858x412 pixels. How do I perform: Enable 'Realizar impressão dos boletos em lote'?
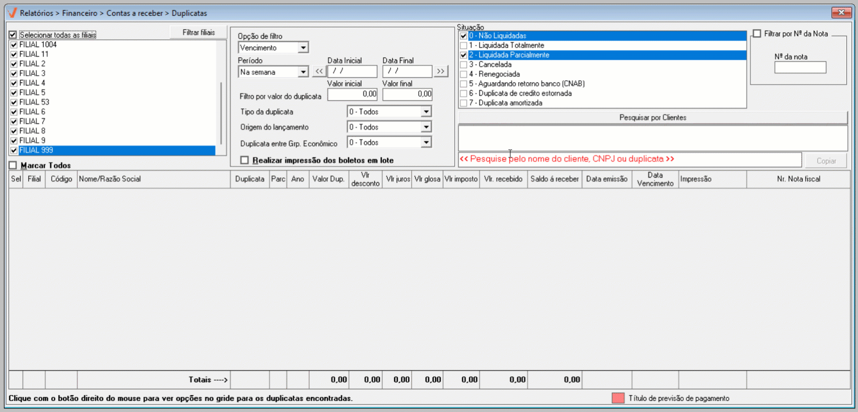245,161
